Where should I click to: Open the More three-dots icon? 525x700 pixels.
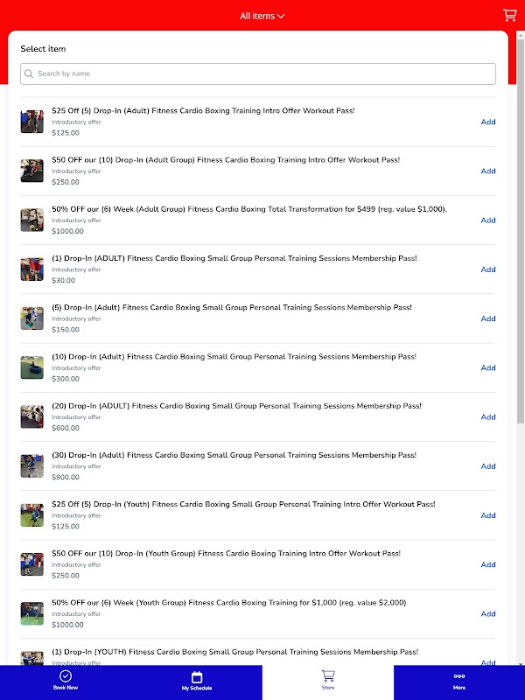click(459, 675)
